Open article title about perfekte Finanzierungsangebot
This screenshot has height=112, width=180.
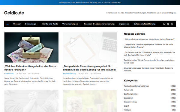(90, 68)
